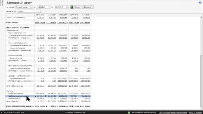Select the 'Долгосрочные обязательства' group row
The image size is (203, 114).
tap(19, 76)
